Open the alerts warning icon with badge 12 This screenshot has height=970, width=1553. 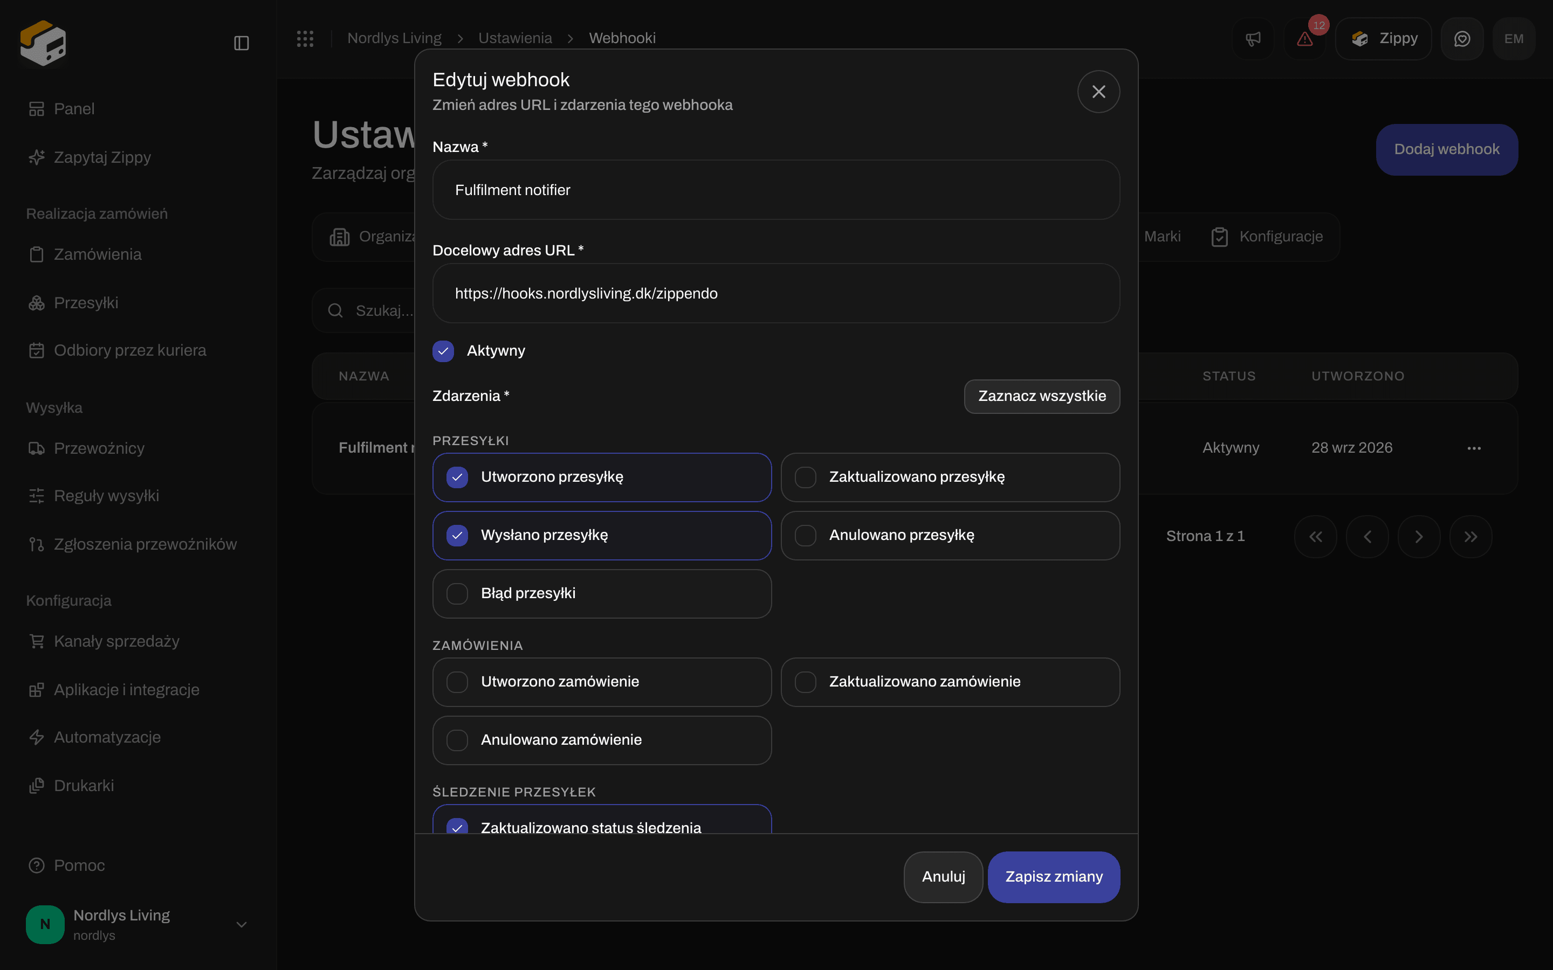click(x=1304, y=39)
